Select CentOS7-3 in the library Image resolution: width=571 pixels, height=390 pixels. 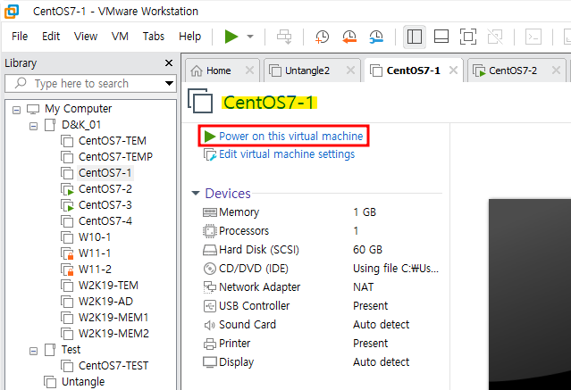pyautogui.click(x=105, y=205)
